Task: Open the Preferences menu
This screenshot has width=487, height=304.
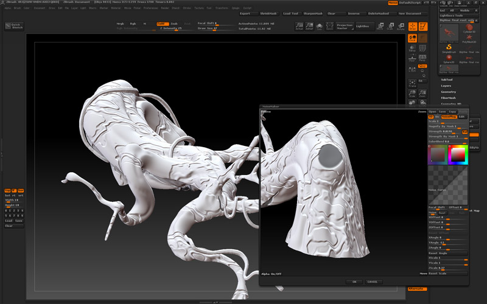Action: coord(150,8)
